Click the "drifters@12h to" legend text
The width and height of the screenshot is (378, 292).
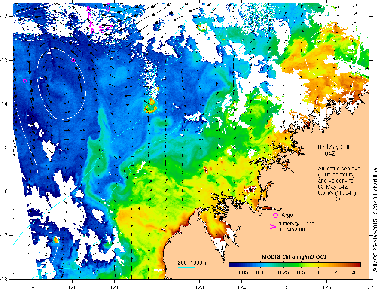[296, 224]
